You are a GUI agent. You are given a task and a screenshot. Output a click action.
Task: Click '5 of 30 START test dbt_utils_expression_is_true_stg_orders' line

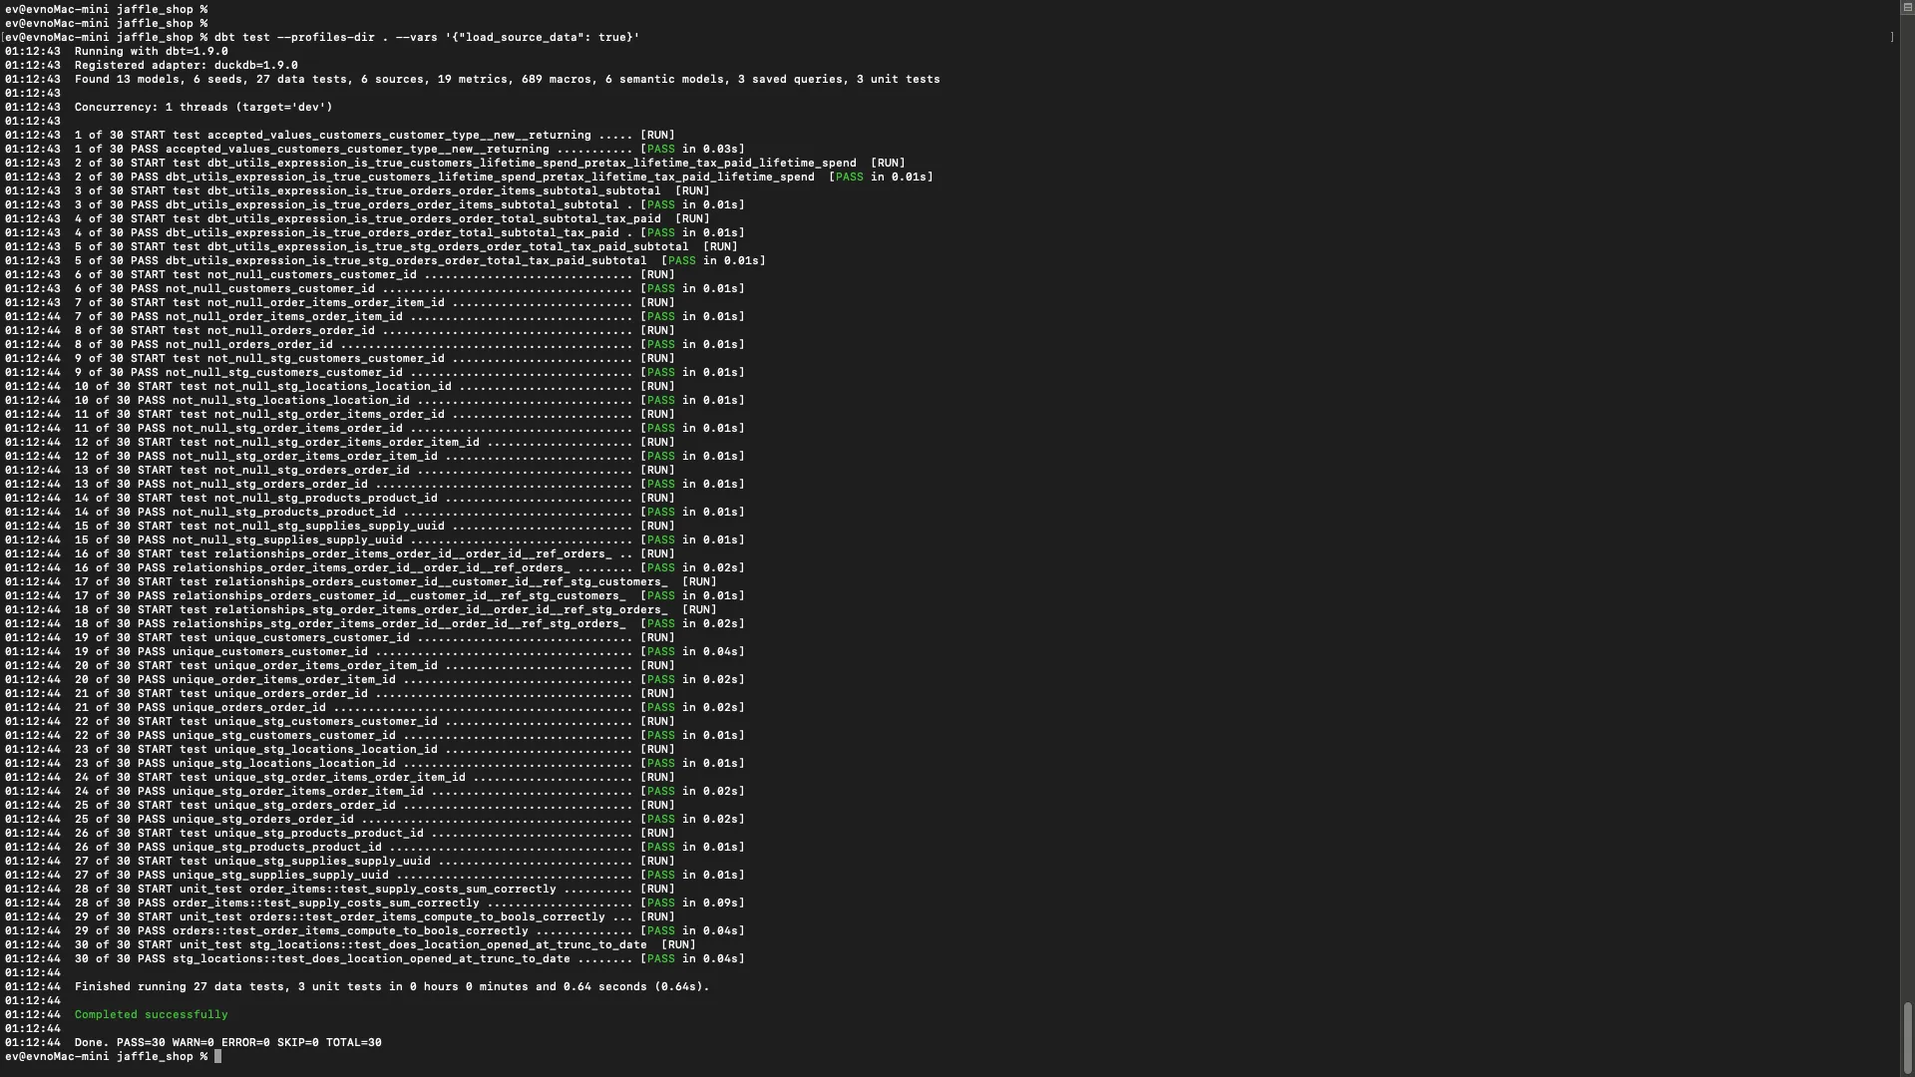point(406,246)
